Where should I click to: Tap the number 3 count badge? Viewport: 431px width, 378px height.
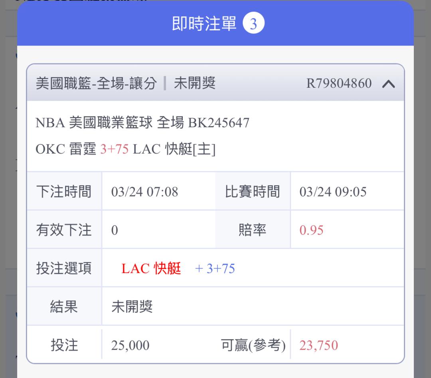coord(253,23)
